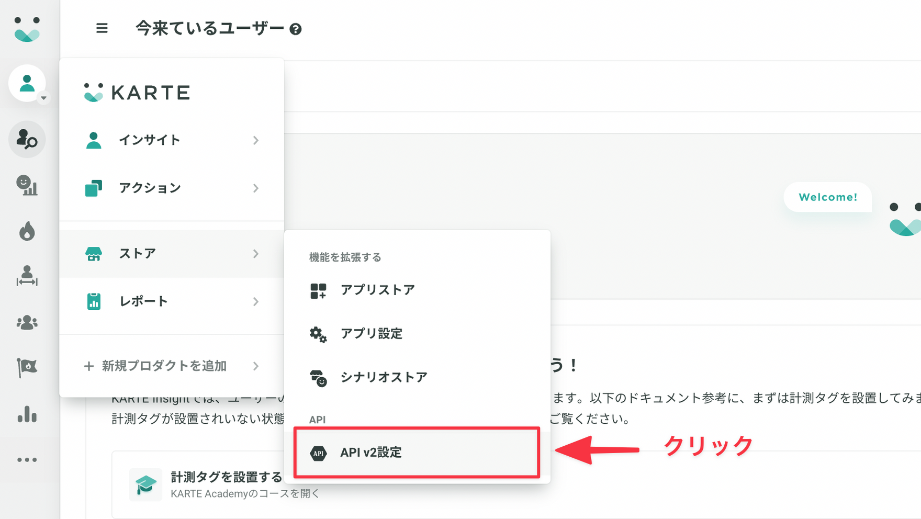The image size is (921, 519).
Task: Open the smiley bar chart sidebar icon
Action: tap(27, 185)
